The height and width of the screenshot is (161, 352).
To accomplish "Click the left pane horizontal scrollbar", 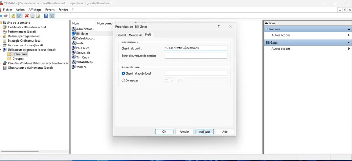I will [x=20, y=151].
